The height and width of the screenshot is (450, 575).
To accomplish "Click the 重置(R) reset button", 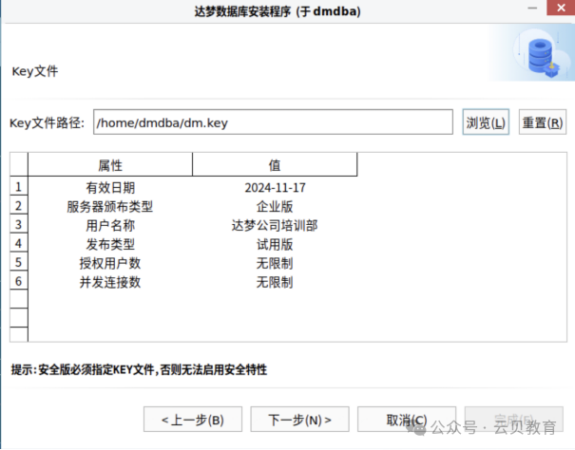I will pyautogui.click(x=543, y=122).
